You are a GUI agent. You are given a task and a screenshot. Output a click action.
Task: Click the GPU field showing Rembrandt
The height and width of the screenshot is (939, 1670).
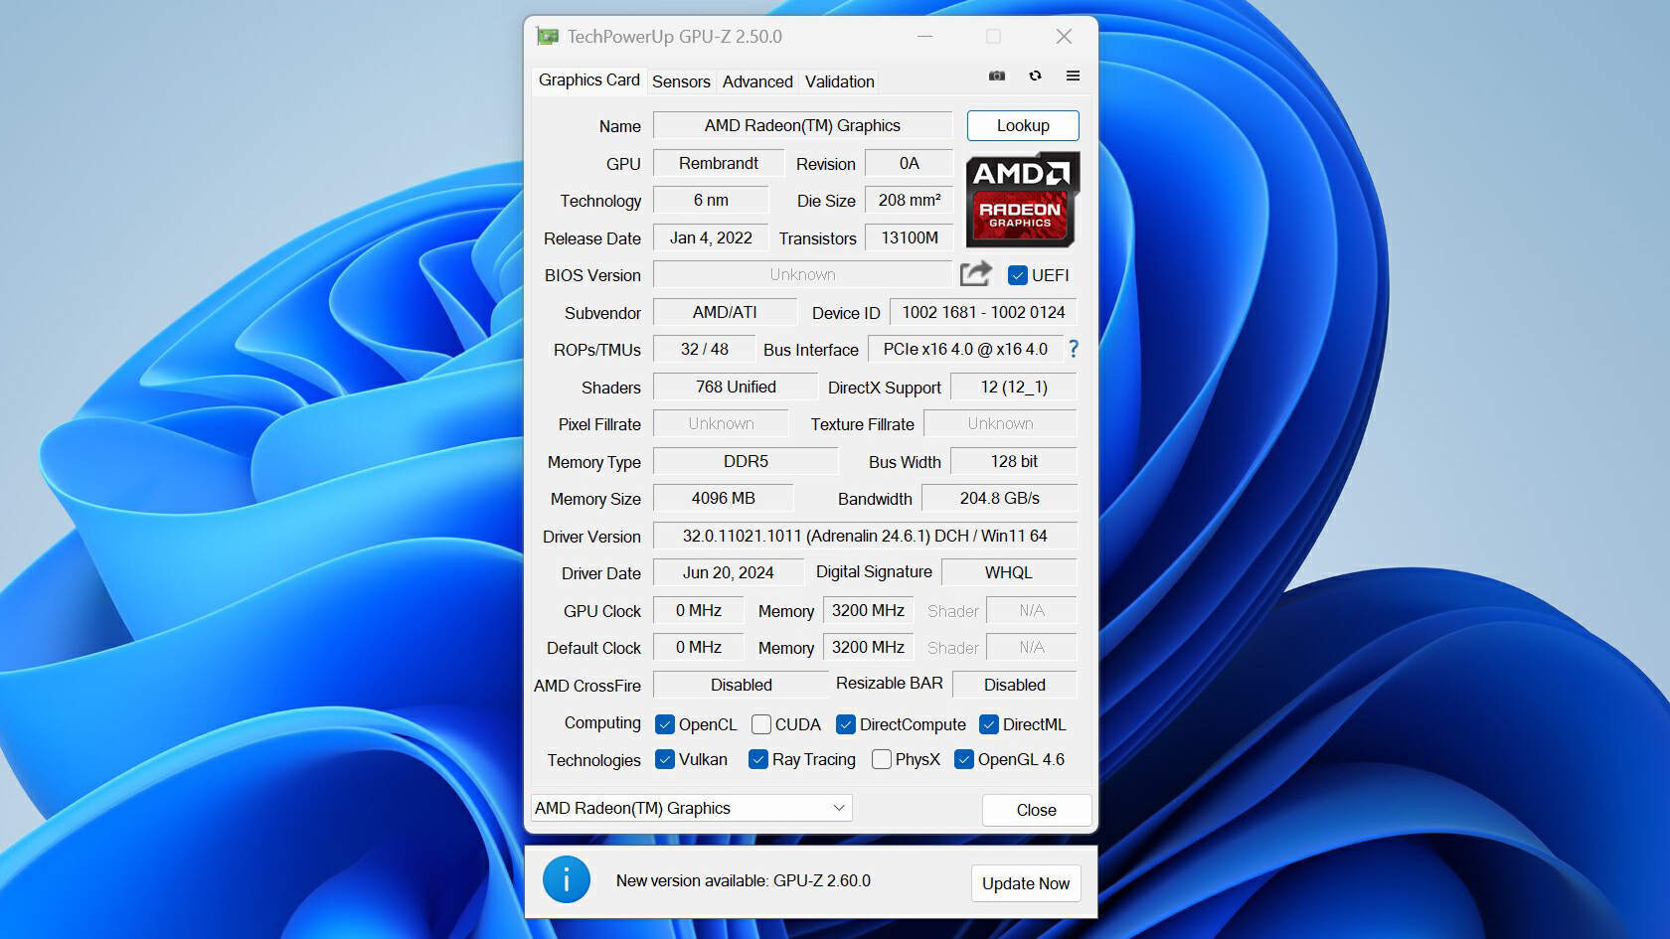coord(719,163)
